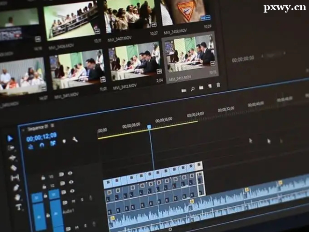Click the yellow work area bar
The image size is (309, 232).
[x=148, y=130]
